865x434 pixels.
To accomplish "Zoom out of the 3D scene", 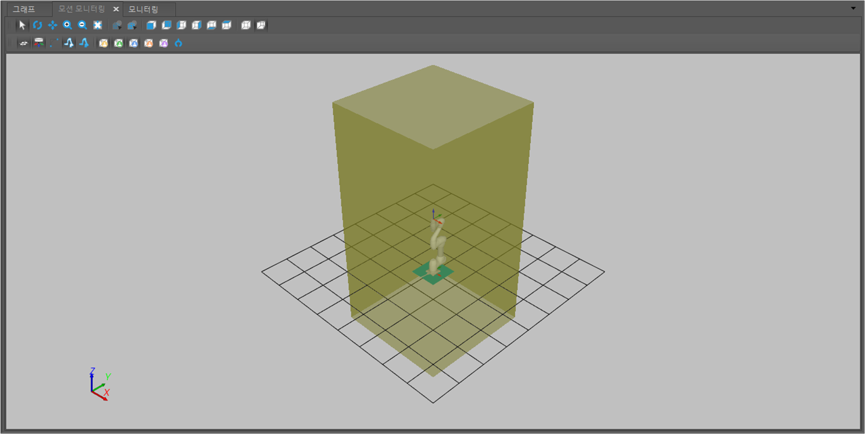I will click(x=82, y=25).
